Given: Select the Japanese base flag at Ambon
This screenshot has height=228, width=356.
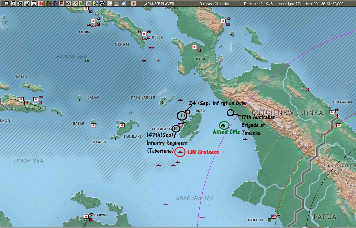Looking at the screenshot, I should [93, 21].
